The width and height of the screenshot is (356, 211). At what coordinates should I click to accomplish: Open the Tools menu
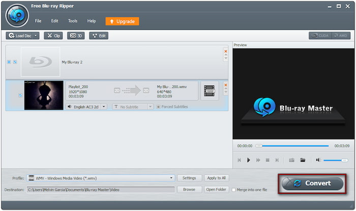(73, 21)
